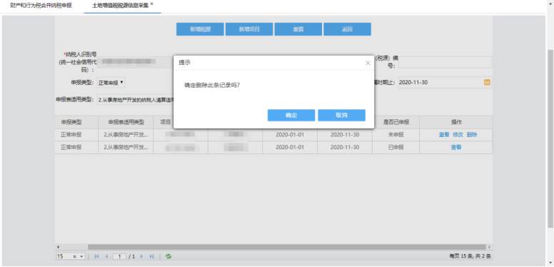Select the 未申报 status cell
This screenshot has width=554, height=267.
coord(396,135)
